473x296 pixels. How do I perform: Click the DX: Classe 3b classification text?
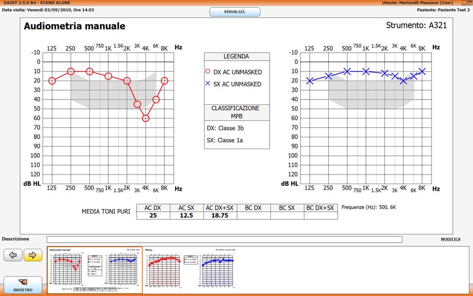pyautogui.click(x=225, y=127)
